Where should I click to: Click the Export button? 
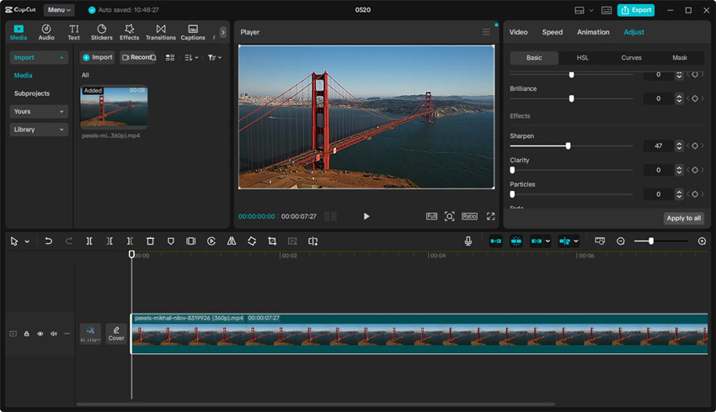[636, 10]
